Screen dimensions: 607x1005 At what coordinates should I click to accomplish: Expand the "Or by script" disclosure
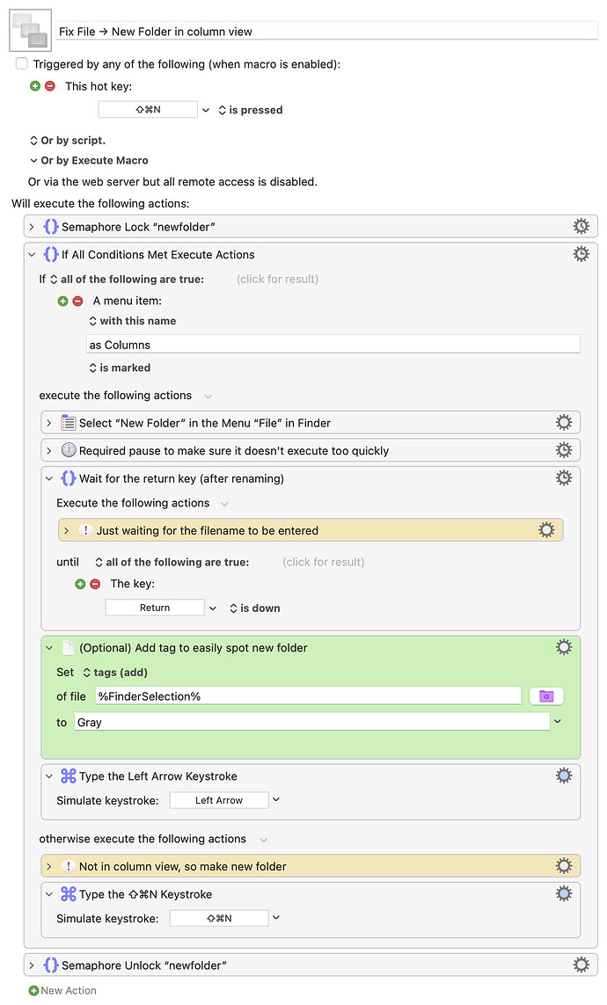click(32, 140)
